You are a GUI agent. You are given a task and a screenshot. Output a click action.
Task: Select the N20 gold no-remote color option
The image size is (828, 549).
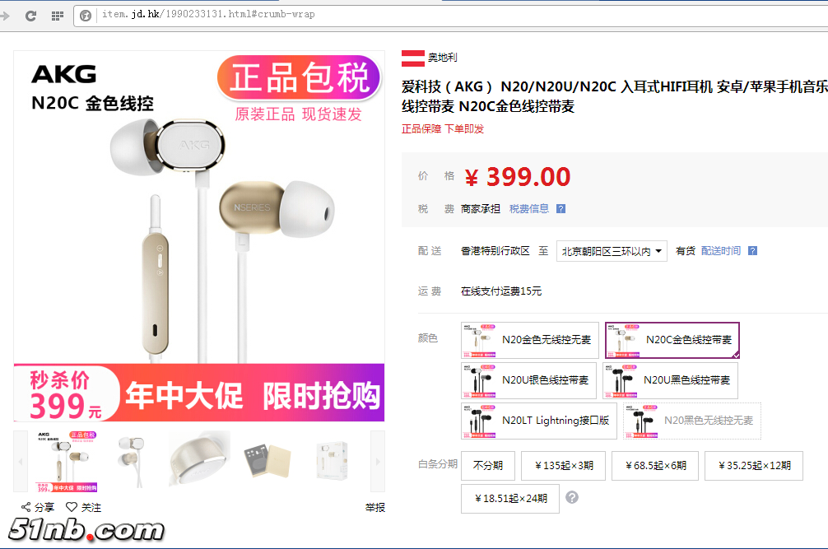click(x=530, y=340)
